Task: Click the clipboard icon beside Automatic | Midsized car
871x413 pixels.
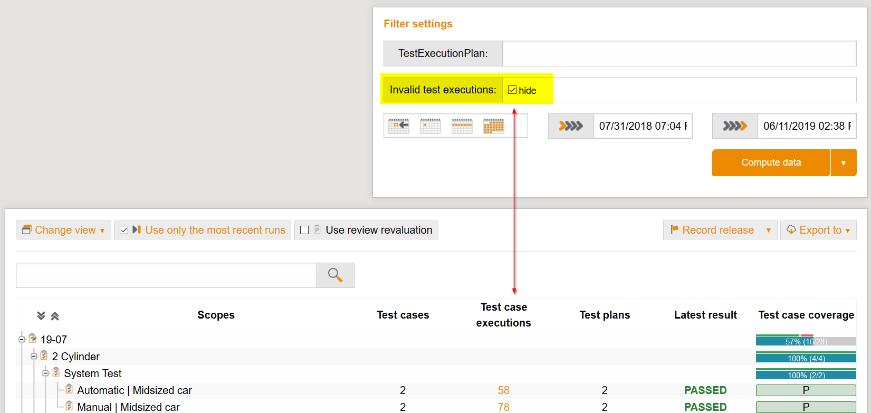Action: [69, 390]
